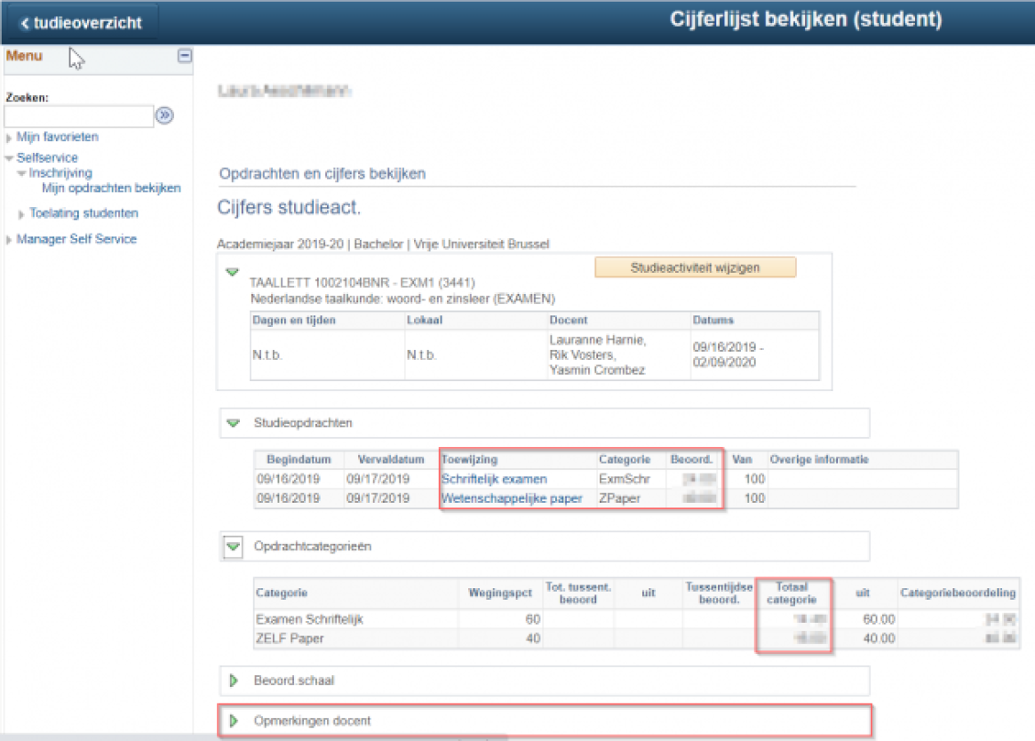Open the Wetenschappelijke paper link

512,498
